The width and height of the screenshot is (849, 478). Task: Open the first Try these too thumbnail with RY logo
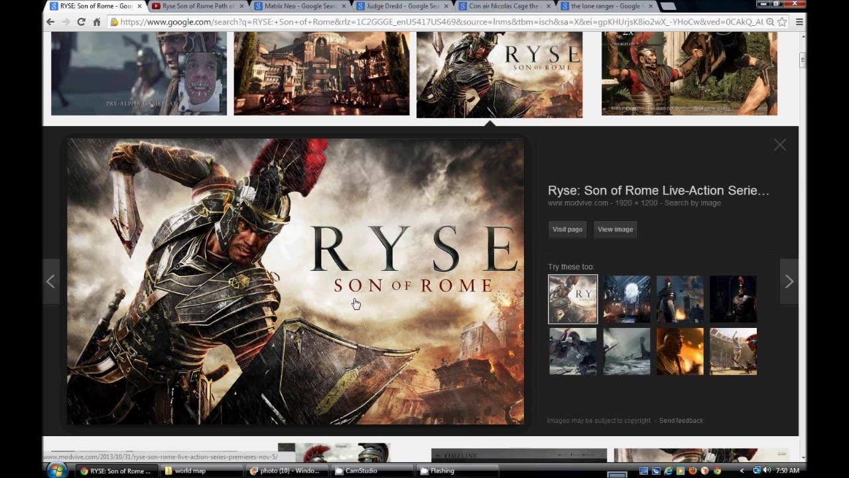[x=573, y=299]
